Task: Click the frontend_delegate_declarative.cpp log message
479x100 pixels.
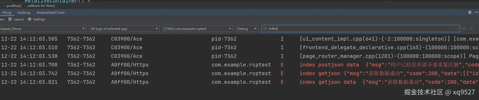Action: (x=389, y=47)
